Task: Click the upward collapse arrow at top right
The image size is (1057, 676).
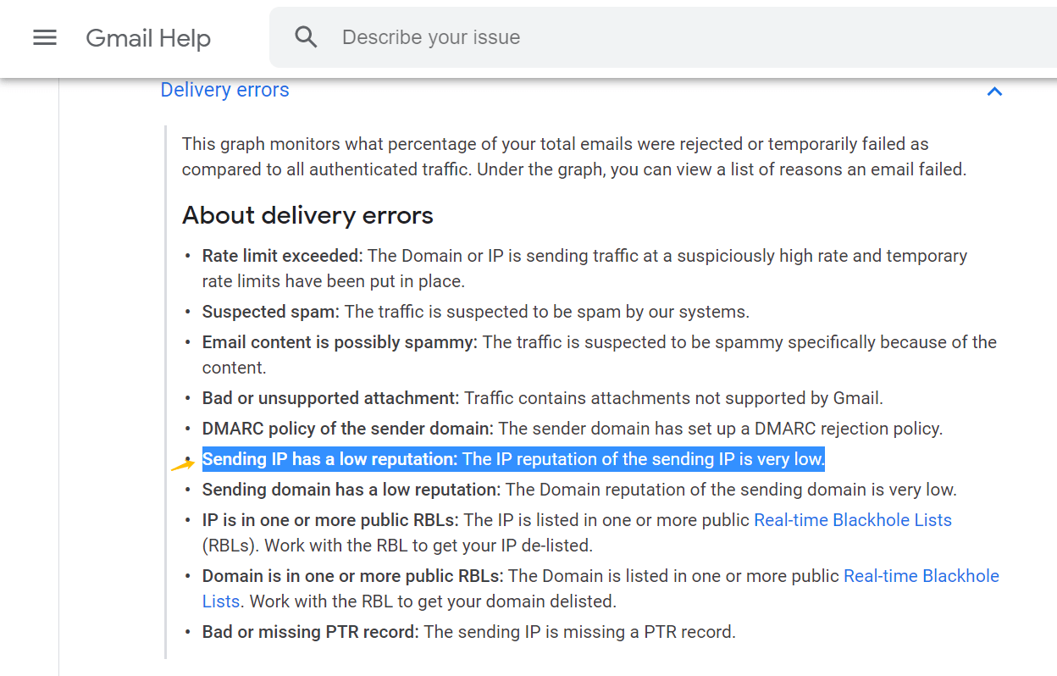Action: 995,91
